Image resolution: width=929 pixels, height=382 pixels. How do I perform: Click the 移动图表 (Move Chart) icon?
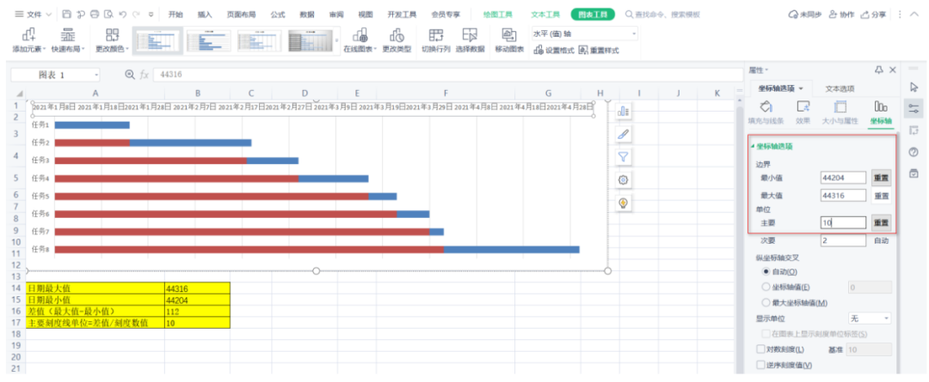click(x=508, y=34)
